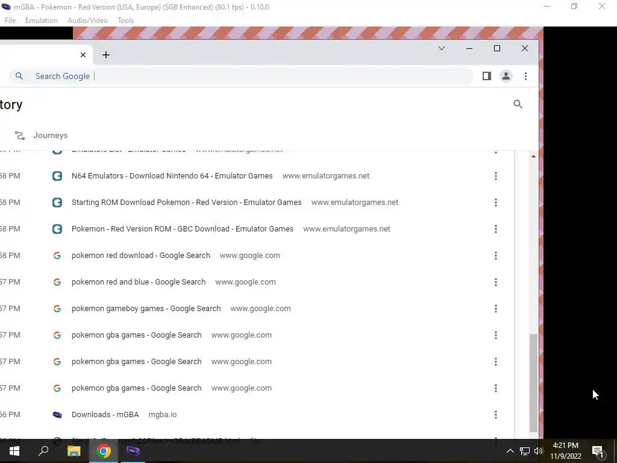Open the Chrome profile avatar
Image resolution: width=617 pixels, height=463 pixels.
click(506, 76)
